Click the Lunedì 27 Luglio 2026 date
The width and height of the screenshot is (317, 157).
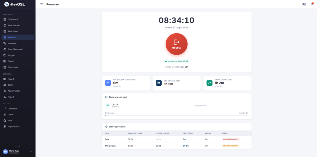(176, 27)
